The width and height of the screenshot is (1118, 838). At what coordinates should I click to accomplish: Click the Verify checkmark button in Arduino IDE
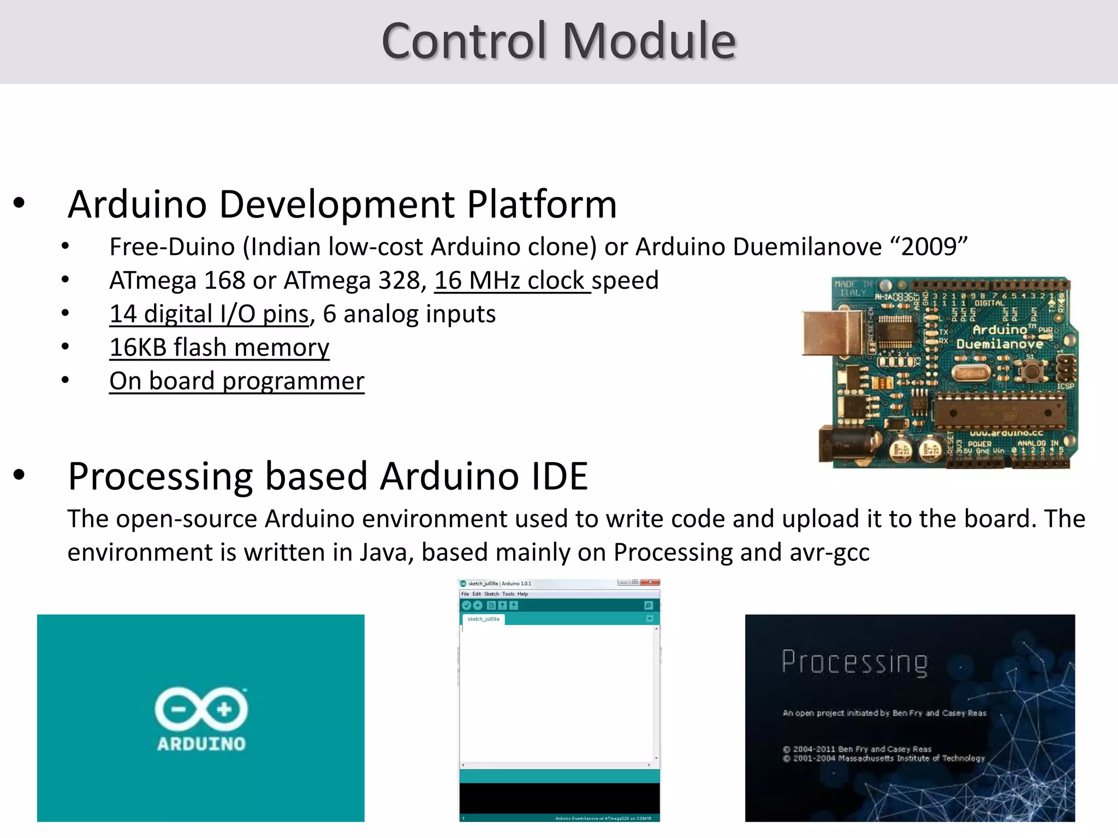466,605
